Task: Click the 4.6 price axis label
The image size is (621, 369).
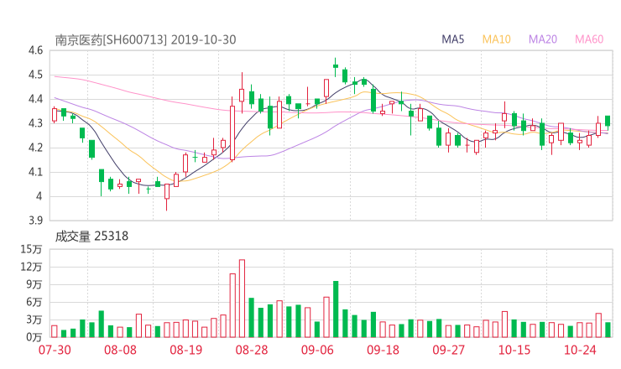Action: pyautogui.click(x=35, y=50)
